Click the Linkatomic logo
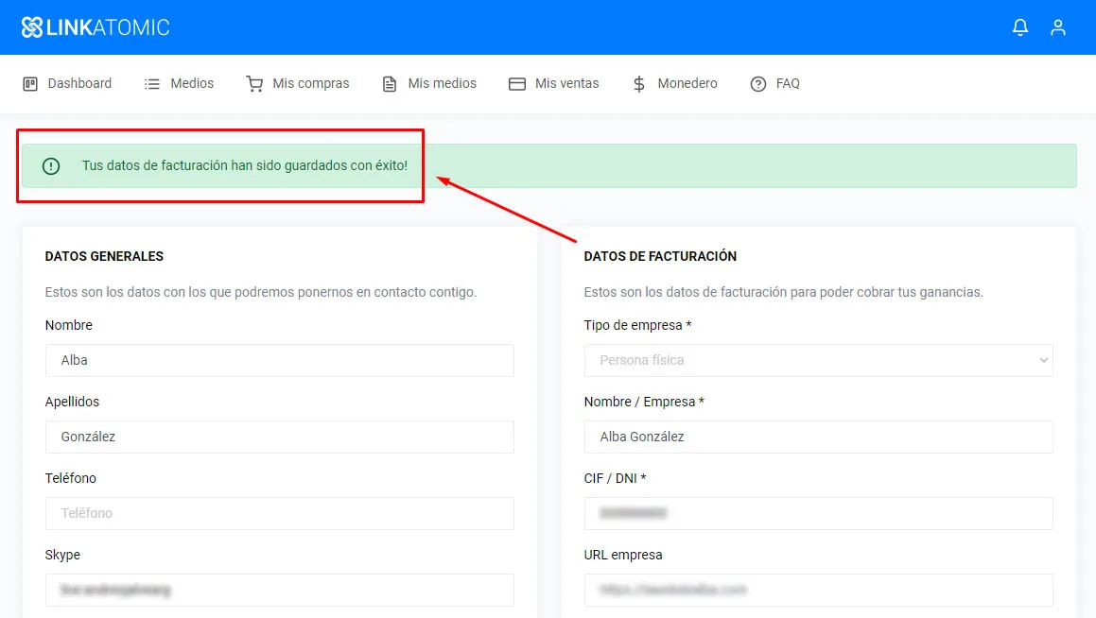This screenshot has width=1096, height=618. click(x=96, y=27)
